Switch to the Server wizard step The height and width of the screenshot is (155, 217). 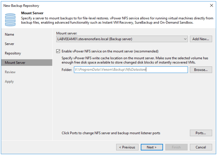pos(9,44)
